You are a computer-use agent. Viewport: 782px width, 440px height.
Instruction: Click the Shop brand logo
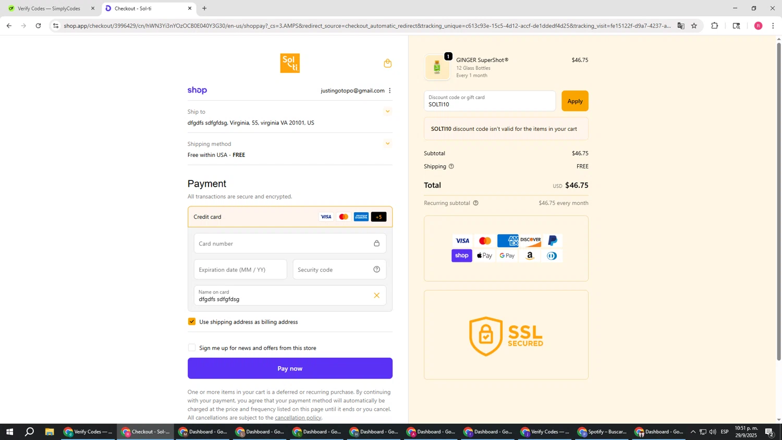197,90
